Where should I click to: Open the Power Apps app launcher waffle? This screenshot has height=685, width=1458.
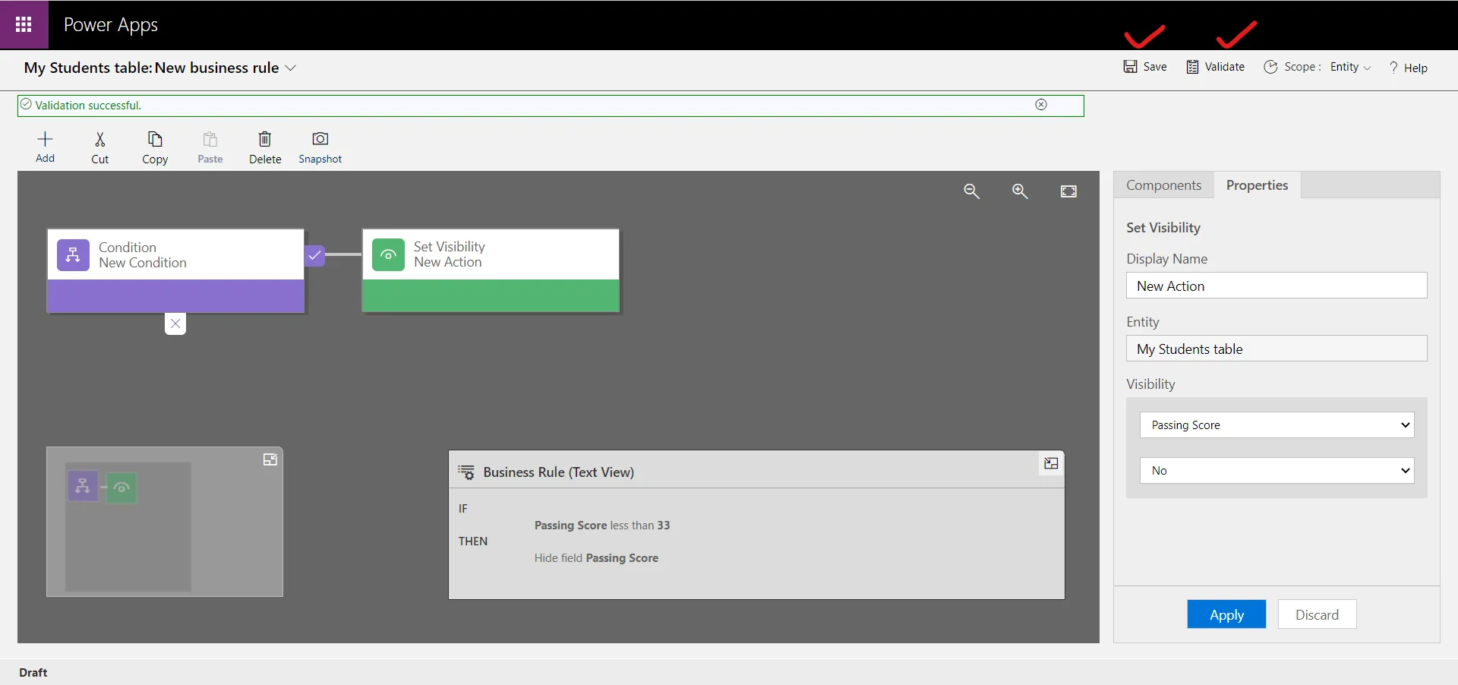coord(24,25)
